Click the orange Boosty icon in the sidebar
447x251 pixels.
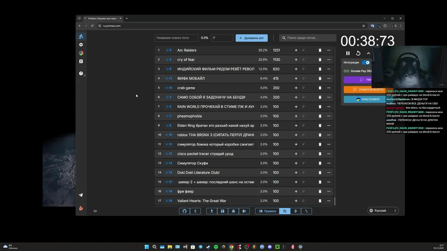(x=81, y=208)
